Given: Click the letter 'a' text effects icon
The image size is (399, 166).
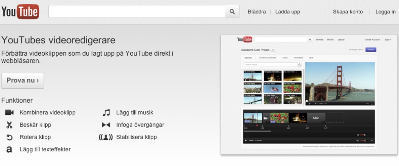Looking at the screenshot, I should 9,149.
